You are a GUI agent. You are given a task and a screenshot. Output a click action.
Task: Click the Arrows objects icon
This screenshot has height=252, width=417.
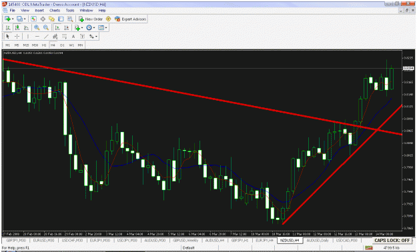coord(91,37)
